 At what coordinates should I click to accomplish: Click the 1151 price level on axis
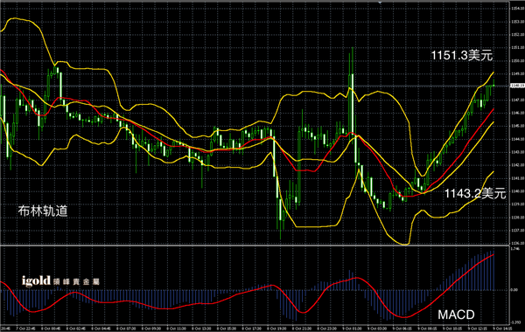[517, 47]
